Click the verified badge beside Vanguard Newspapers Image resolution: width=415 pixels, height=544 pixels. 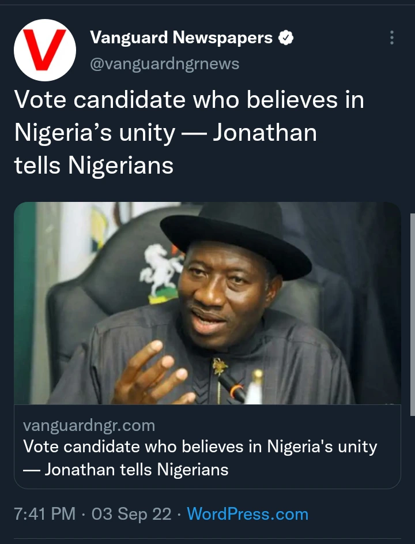pos(286,38)
